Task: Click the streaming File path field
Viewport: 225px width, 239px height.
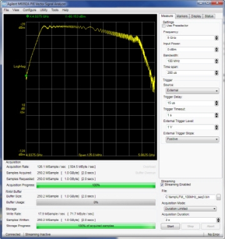Action: [189, 197]
